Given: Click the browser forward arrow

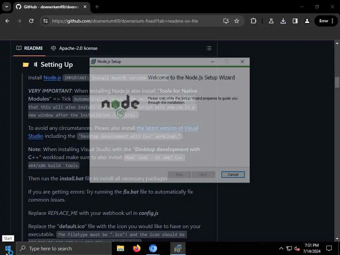Looking at the screenshot, I should [x=19, y=21].
